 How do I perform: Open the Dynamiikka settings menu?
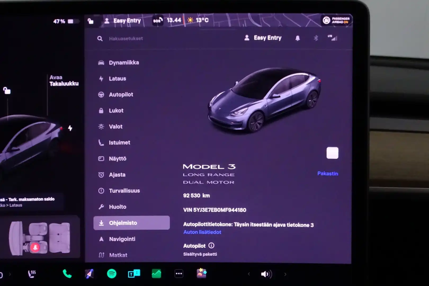click(x=118, y=63)
